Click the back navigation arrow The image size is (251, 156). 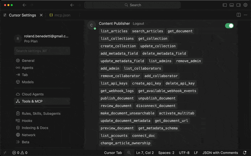click(72, 5)
